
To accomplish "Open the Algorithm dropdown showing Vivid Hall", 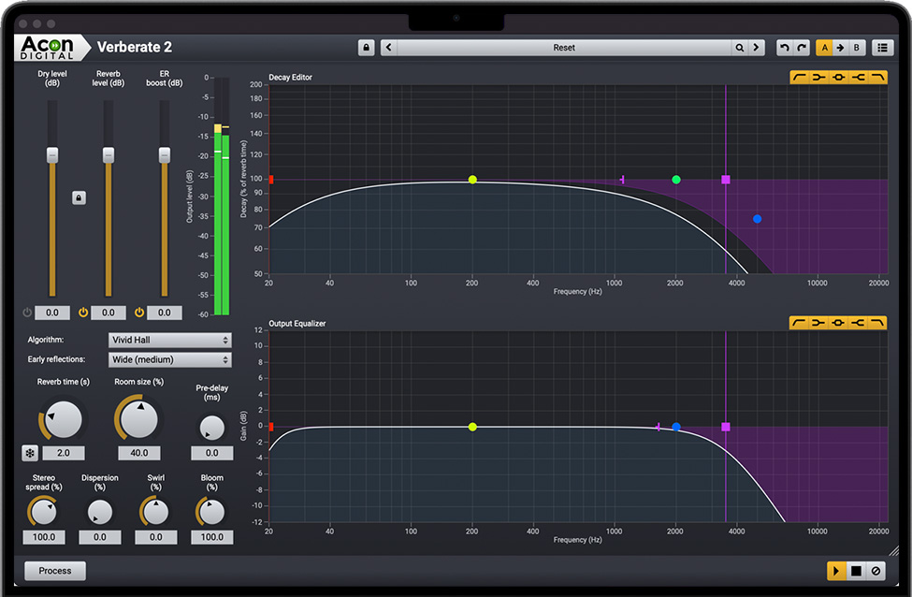I will 169,341.
